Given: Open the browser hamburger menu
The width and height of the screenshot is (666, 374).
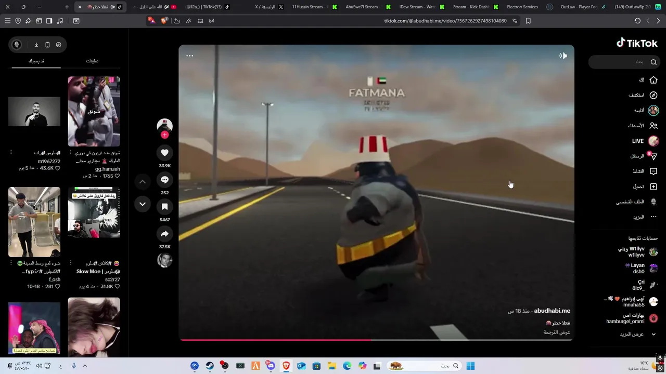Looking at the screenshot, I should 7,21.
